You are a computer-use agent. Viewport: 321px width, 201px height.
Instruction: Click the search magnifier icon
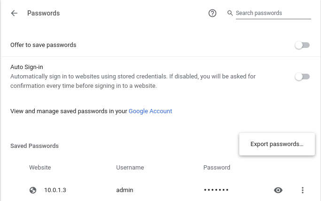pos(230,13)
